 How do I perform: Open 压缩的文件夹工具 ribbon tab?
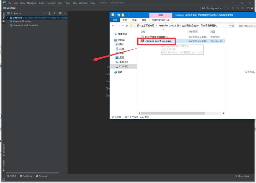click(161, 20)
